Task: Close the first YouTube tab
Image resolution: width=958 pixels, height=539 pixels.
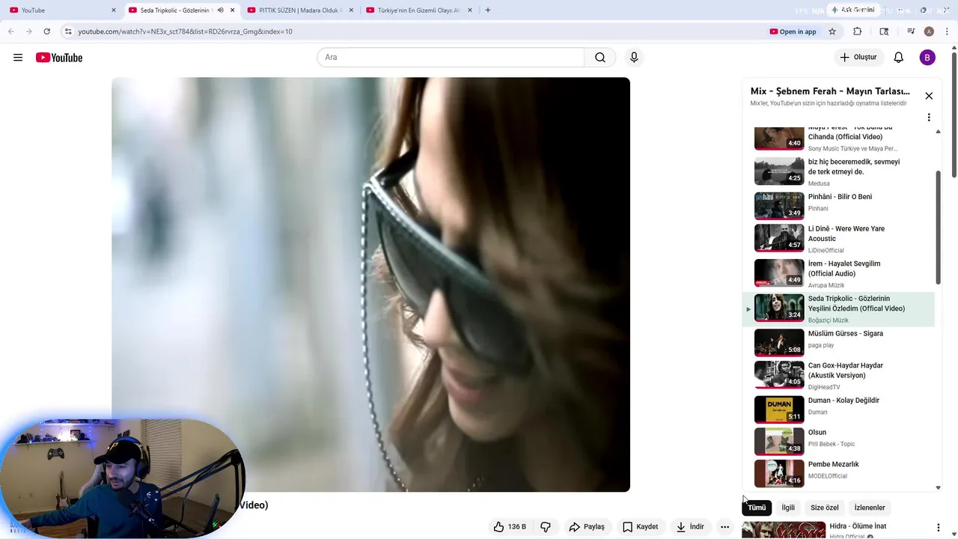Action: coord(114,10)
